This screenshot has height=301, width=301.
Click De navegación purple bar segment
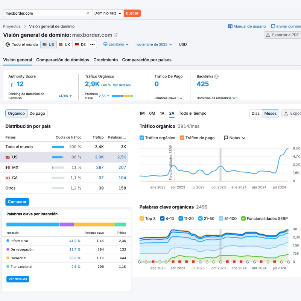pos(67,224)
